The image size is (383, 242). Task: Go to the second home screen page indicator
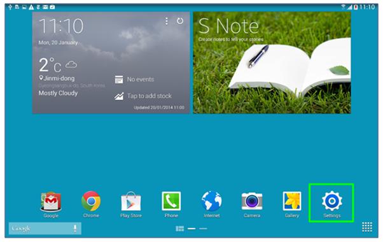coord(203,229)
